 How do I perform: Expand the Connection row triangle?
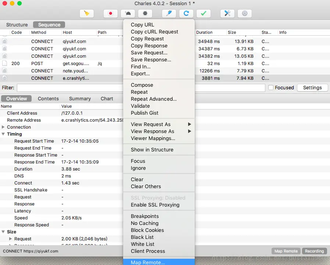point(3,127)
